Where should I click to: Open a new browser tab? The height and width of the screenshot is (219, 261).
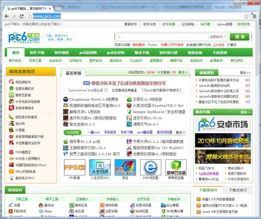coord(58,9)
